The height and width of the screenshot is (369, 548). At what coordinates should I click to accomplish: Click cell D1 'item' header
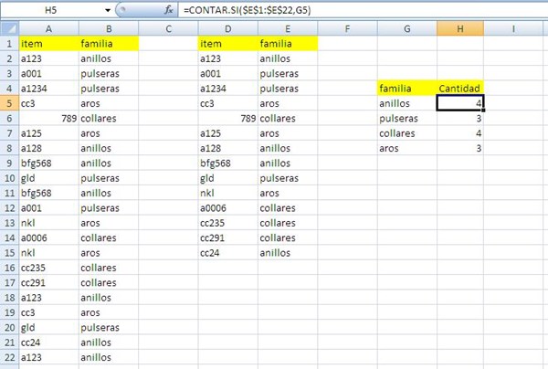(x=228, y=44)
